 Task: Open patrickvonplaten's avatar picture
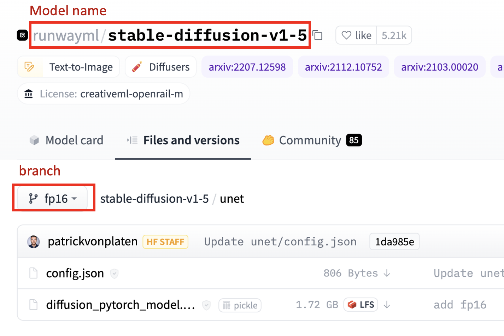click(x=34, y=241)
